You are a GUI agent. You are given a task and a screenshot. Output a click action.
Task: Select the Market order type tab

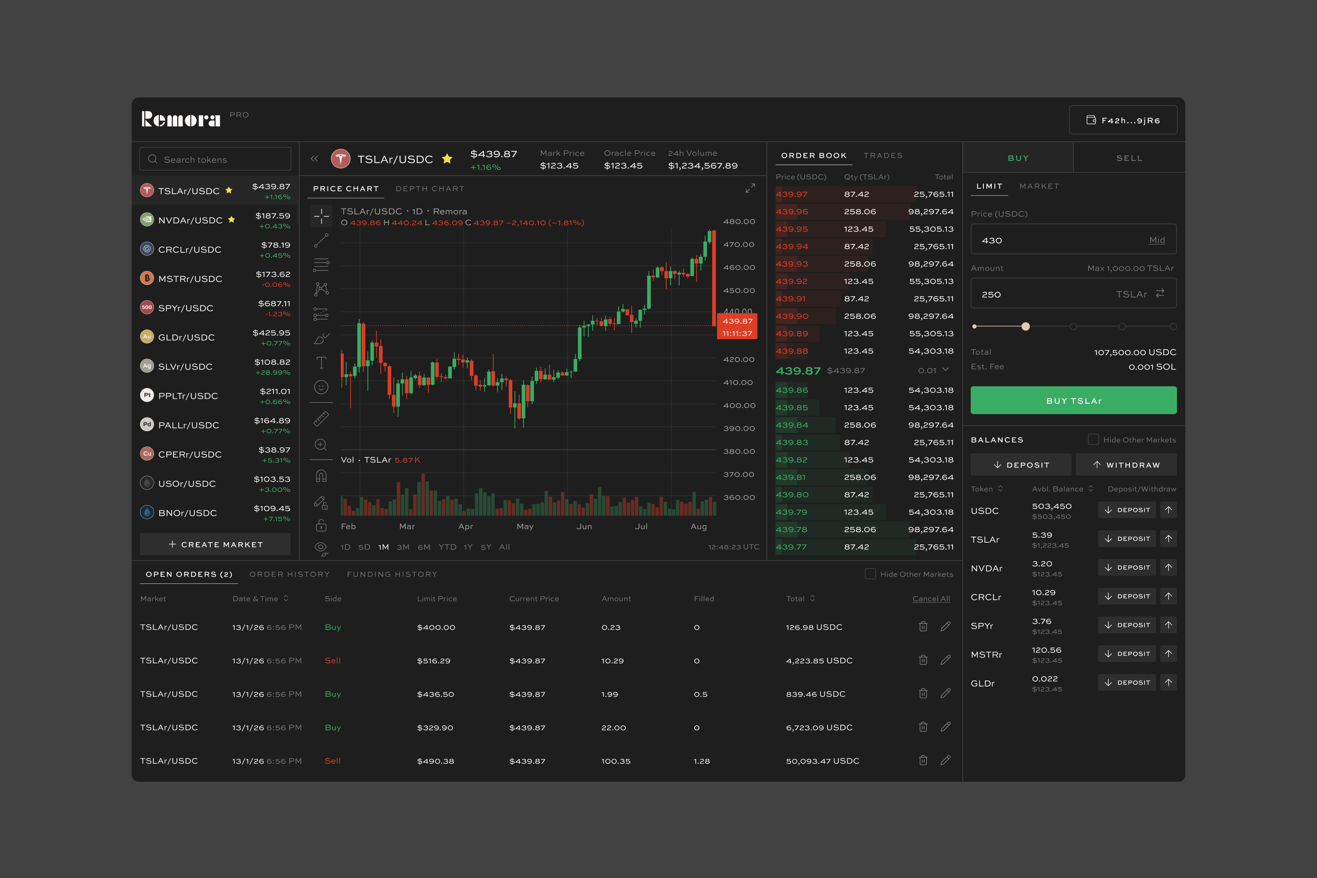[1039, 186]
